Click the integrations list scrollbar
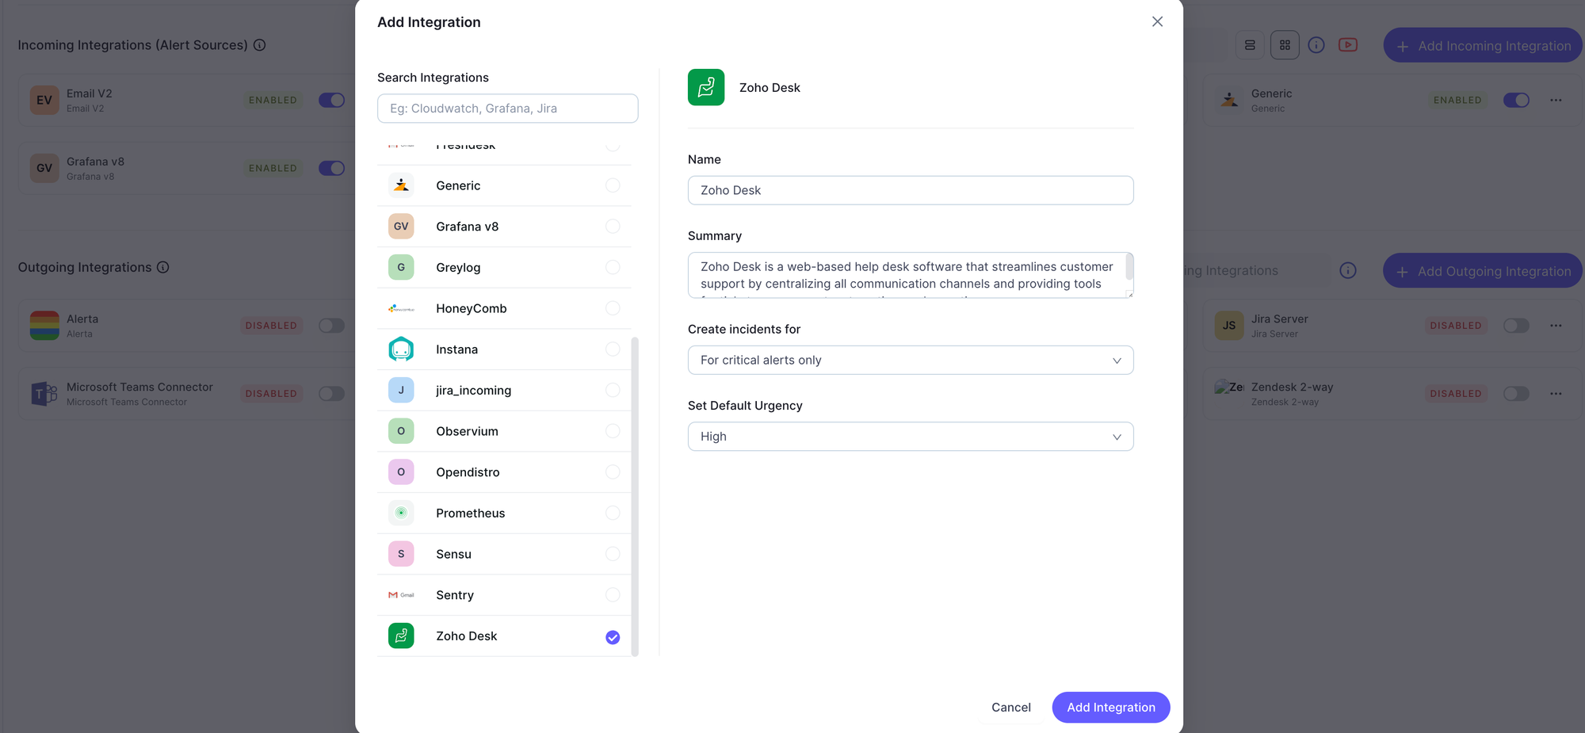 pyautogui.click(x=635, y=496)
